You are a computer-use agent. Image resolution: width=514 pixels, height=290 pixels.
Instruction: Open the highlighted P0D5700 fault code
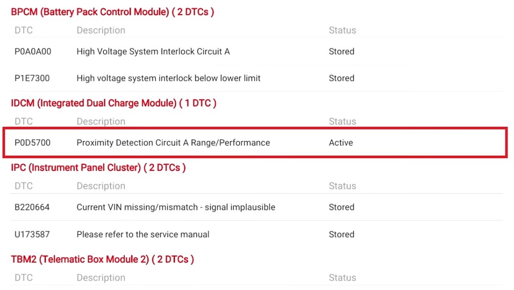[x=33, y=143]
